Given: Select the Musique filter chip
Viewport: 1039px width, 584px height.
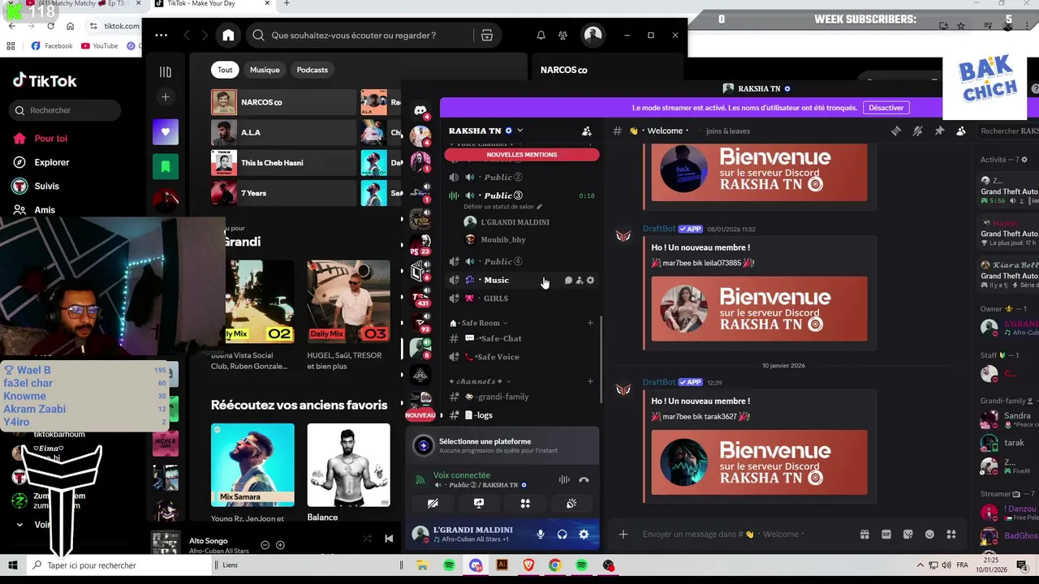Looking at the screenshot, I should (x=265, y=70).
